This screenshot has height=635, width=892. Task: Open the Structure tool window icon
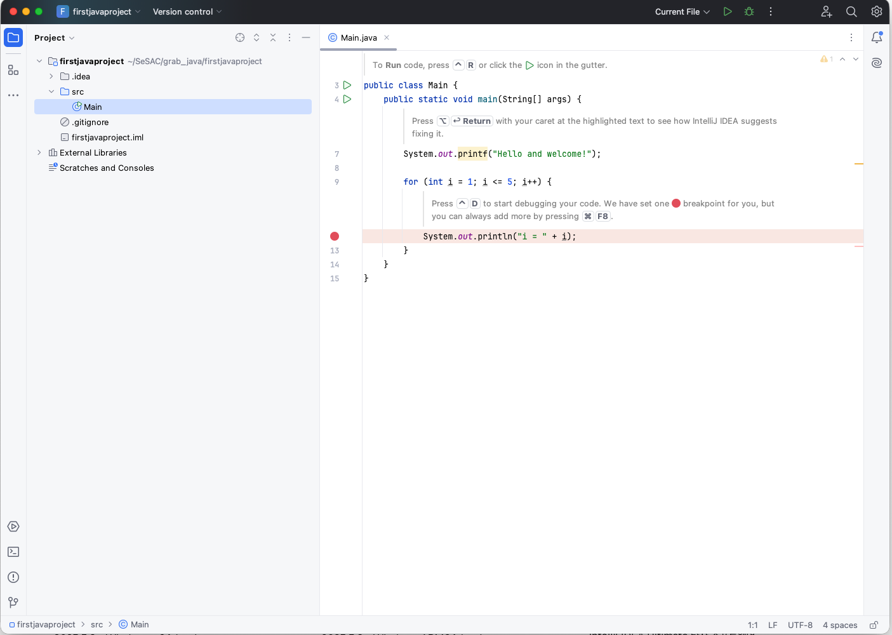(x=13, y=70)
